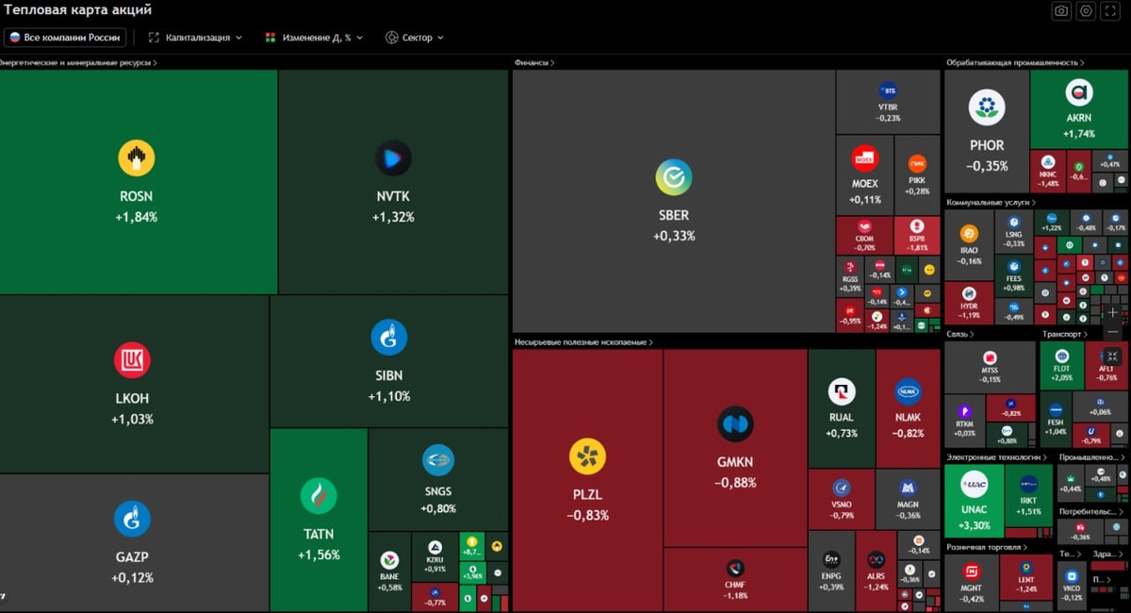Open the VTBR stock tile
Image resolution: width=1131 pixels, height=613 pixels.
(x=888, y=102)
